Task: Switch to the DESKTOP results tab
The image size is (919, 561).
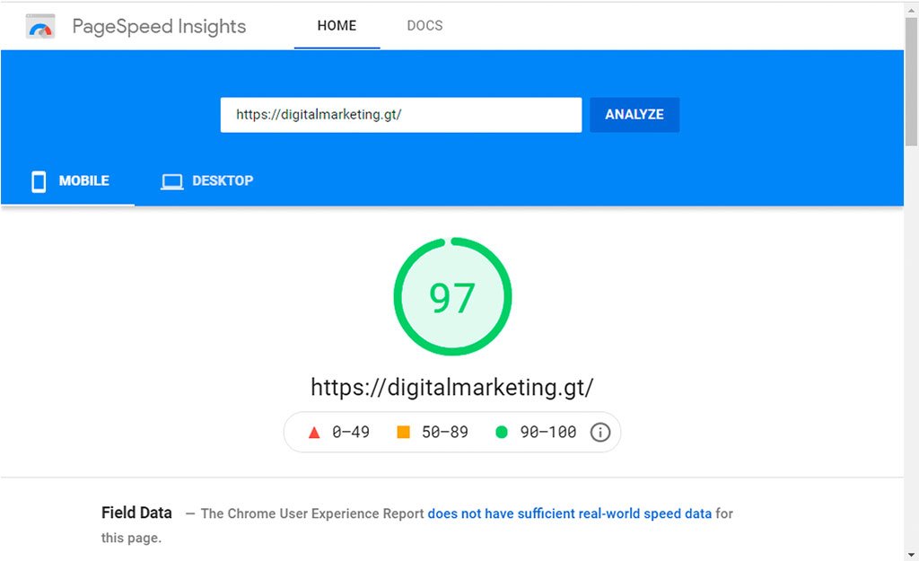Action: click(207, 181)
